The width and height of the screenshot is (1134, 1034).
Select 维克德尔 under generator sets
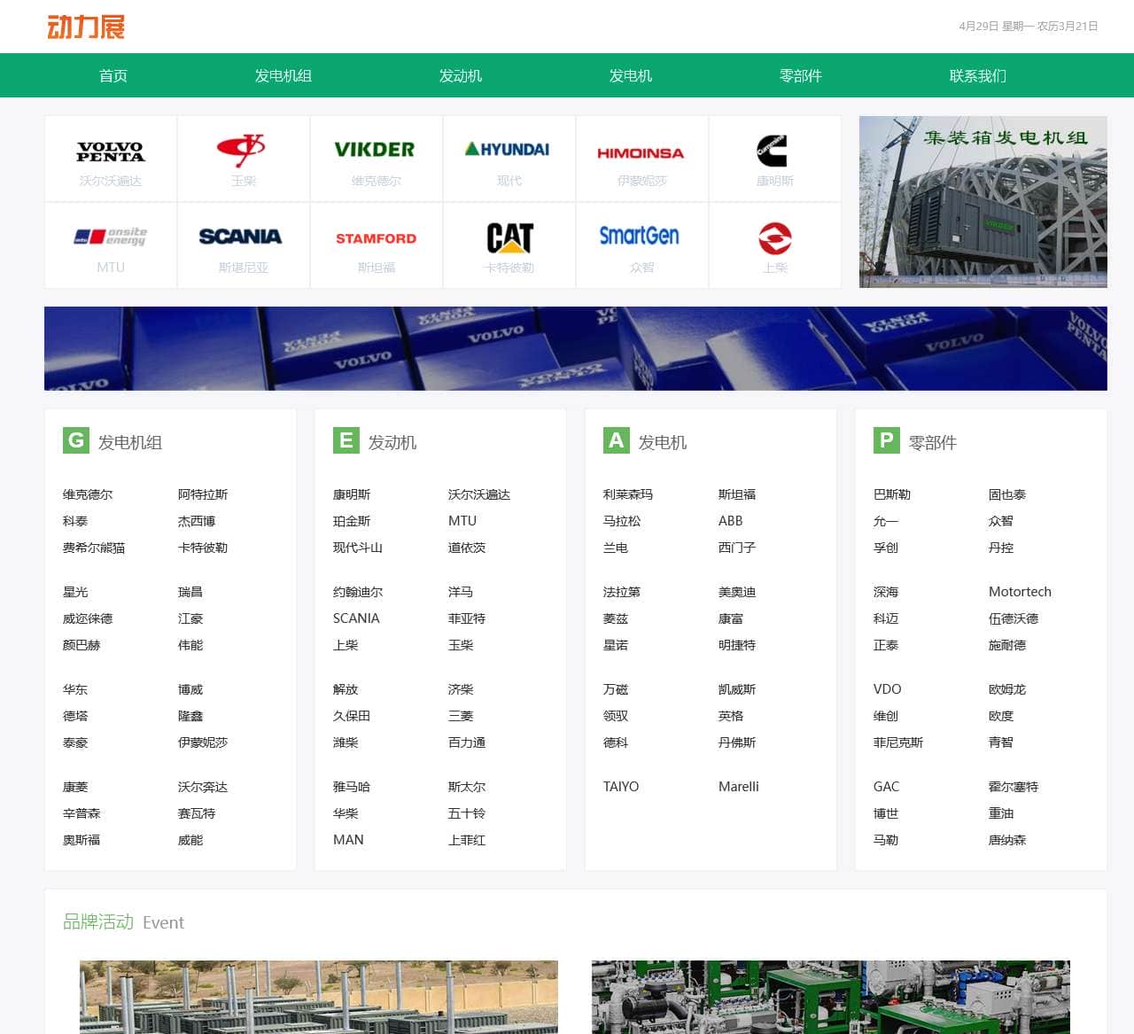[88, 494]
